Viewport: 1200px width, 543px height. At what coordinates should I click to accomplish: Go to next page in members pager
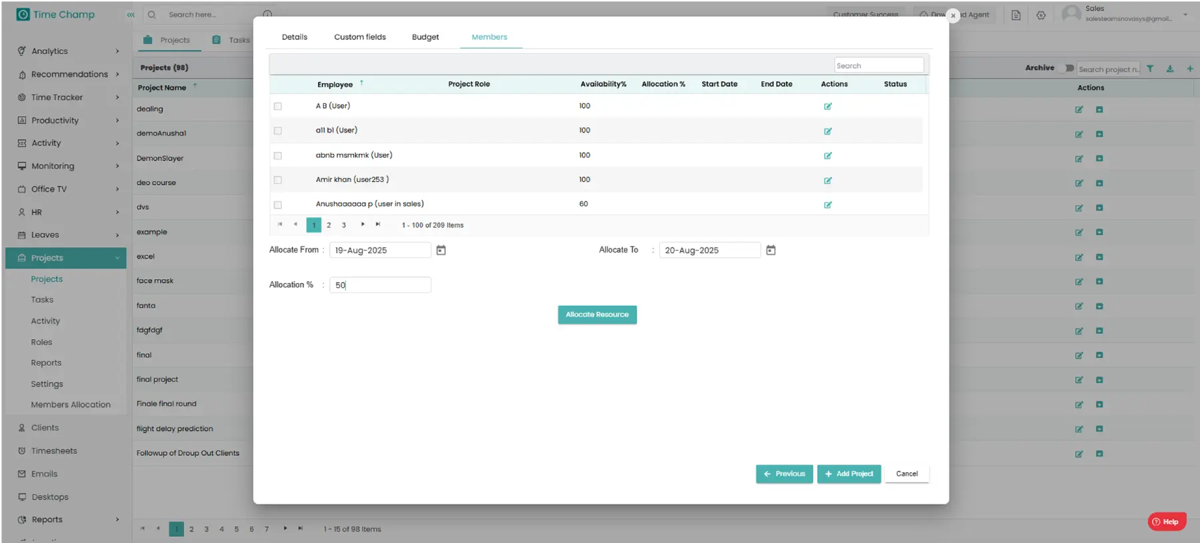pos(363,225)
